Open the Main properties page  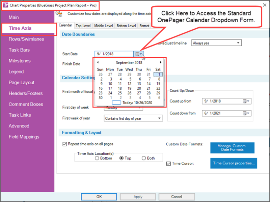[14, 18]
